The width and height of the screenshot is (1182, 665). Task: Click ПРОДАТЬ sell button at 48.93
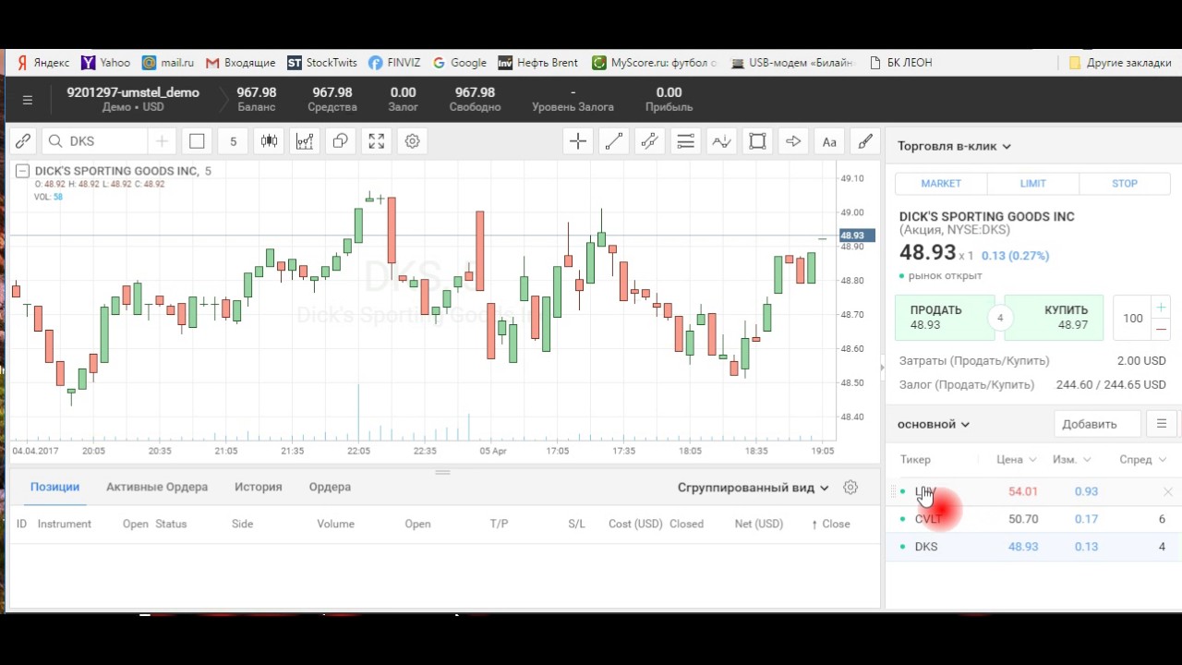945,318
